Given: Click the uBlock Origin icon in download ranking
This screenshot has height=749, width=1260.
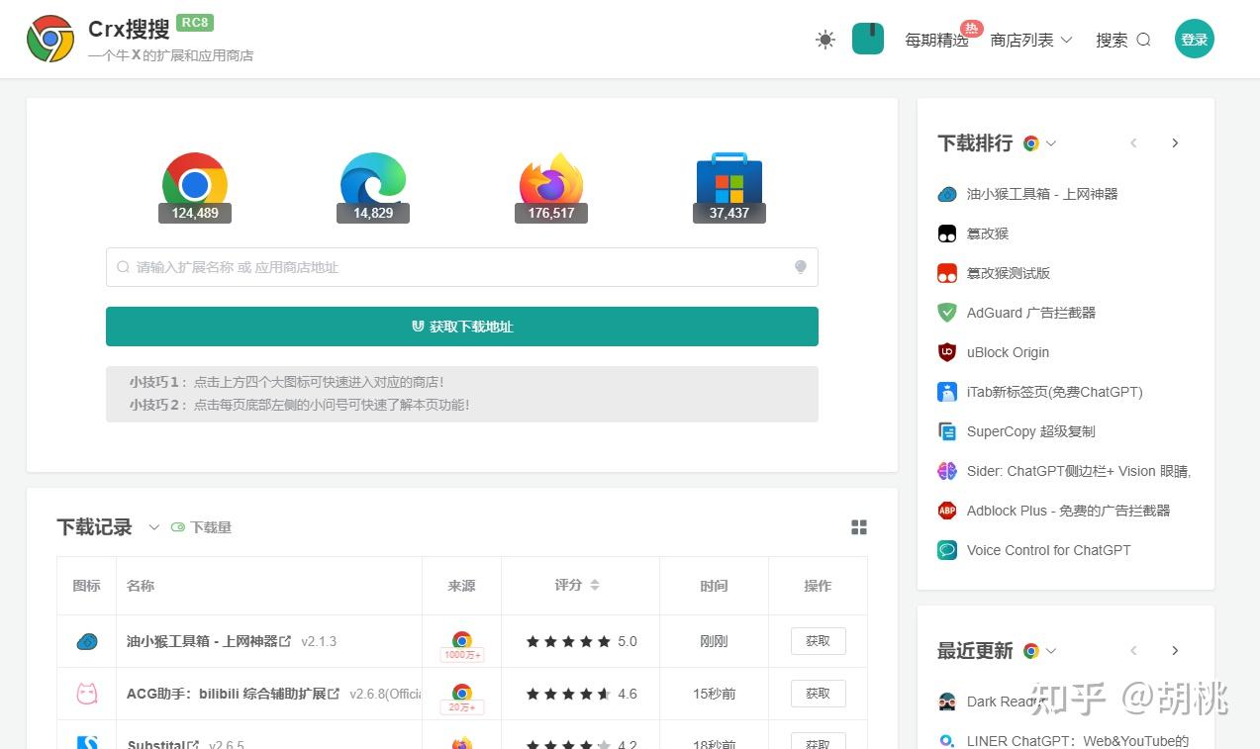Looking at the screenshot, I should pyautogui.click(x=946, y=352).
